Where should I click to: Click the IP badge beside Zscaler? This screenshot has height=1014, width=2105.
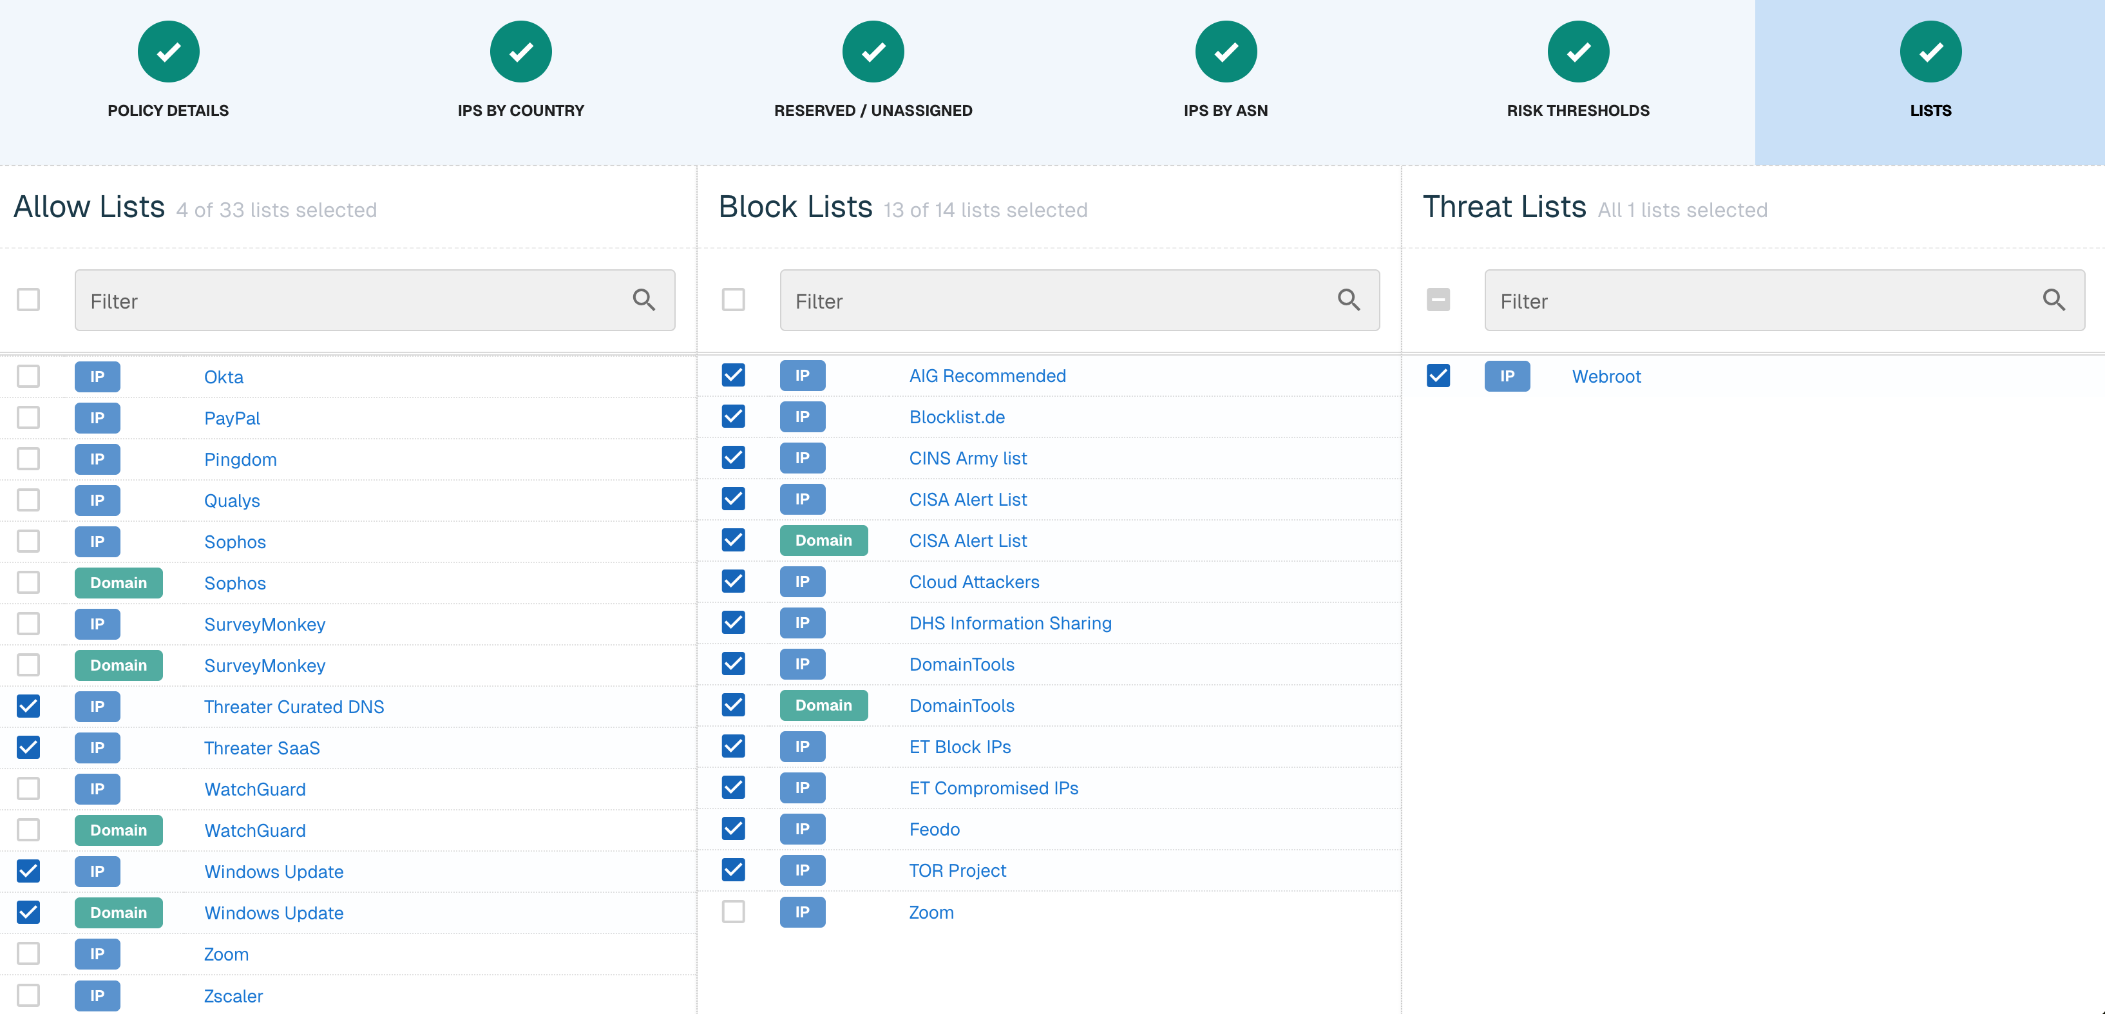click(x=97, y=995)
